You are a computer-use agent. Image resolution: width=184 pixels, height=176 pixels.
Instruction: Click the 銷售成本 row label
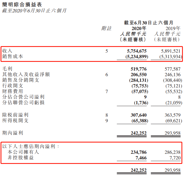coord(13,57)
